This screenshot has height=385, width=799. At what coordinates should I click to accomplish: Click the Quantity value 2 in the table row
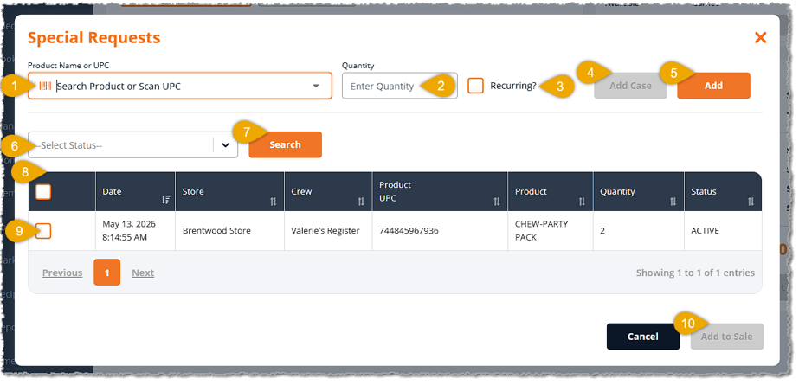[x=602, y=231]
